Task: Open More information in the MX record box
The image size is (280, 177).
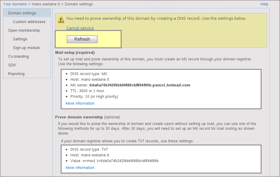Action: tap(80, 103)
